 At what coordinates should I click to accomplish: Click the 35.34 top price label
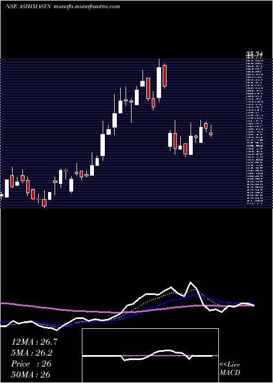[x=254, y=55]
